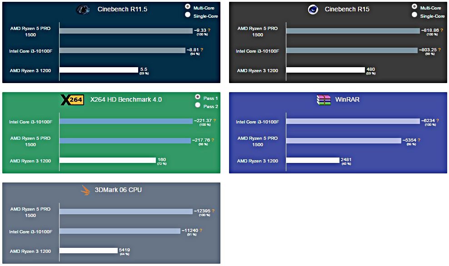Screen dimensions: 449x266
Task: Click "Intel Core i3-10100F" label in WinRAR chart
Action: [257, 122]
